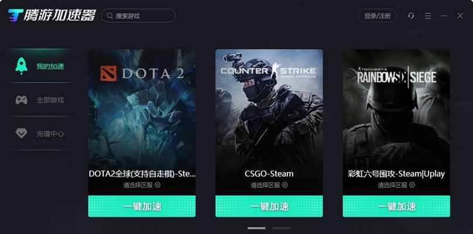Expand region selector under DOTA2 card
Viewport: 473px width, 234px height.
142,185
